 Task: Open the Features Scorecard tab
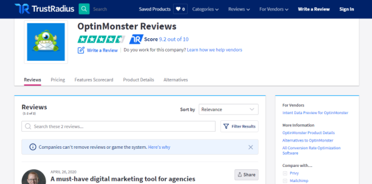[94, 80]
